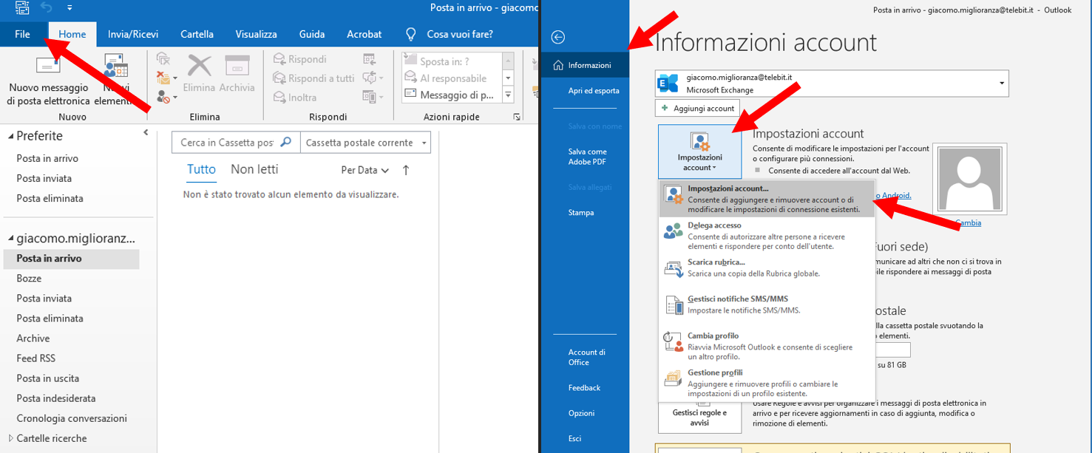Open the File tab
The height and width of the screenshot is (453, 1092).
pos(22,34)
